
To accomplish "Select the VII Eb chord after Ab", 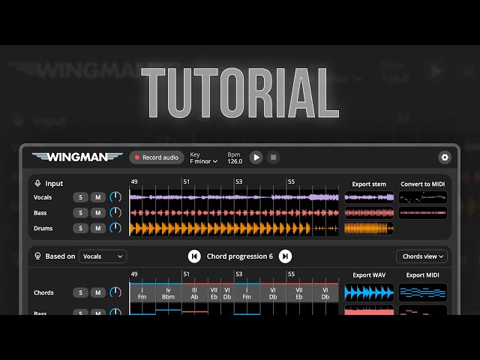I will (214, 293).
